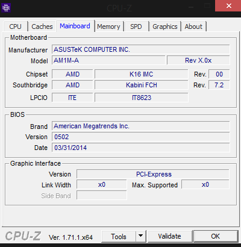This screenshot has height=247, width=241.
Task: Click the Mainboard tab
Action: pyautogui.click(x=75, y=26)
